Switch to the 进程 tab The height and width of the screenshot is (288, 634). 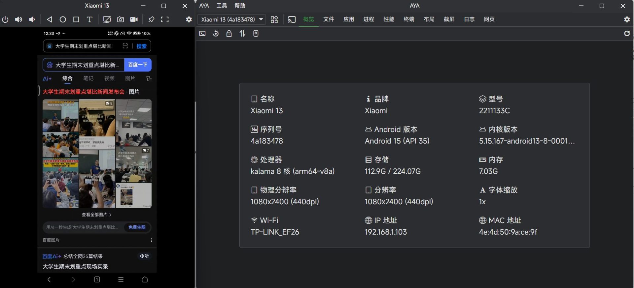369,19
